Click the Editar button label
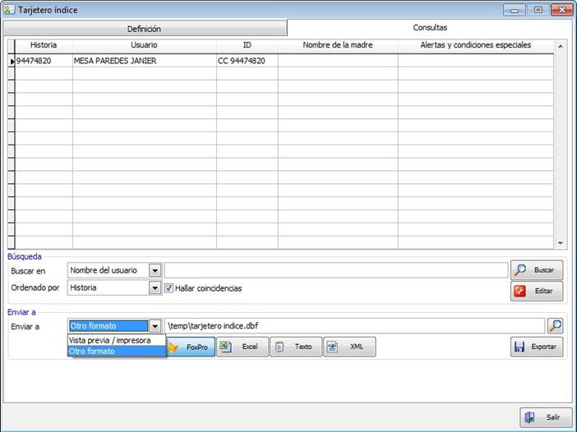577x432 pixels. pyautogui.click(x=543, y=292)
